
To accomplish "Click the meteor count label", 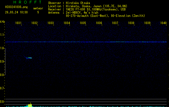I will pyautogui.click(x=38, y=8).
